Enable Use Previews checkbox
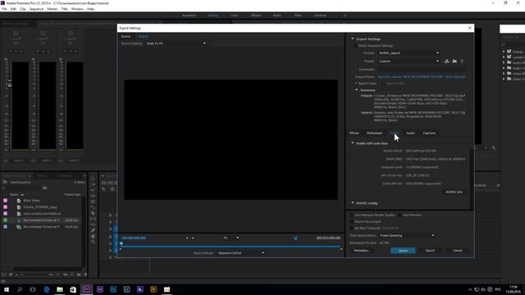The width and height of the screenshot is (525, 295). 400,215
